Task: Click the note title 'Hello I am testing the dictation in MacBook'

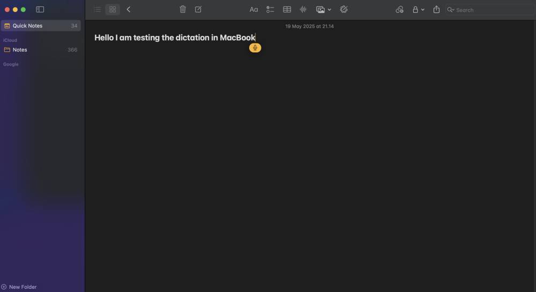Action: [175, 38]
